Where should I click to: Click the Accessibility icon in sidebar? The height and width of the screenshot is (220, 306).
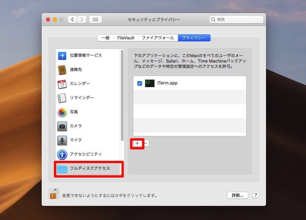tap(62, 155)
